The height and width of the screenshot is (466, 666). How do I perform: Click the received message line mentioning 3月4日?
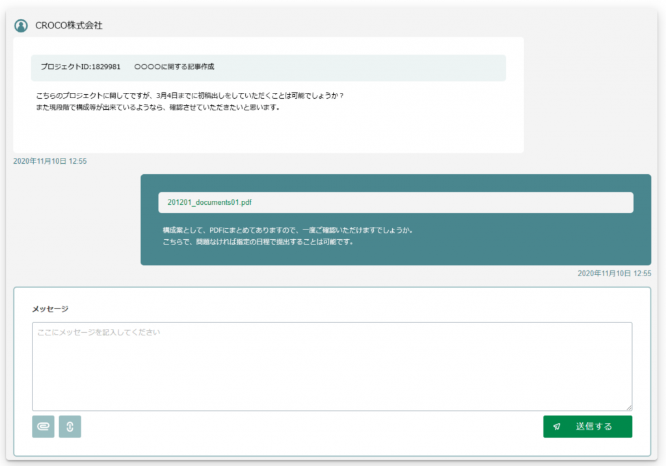[x=190, y=96]
